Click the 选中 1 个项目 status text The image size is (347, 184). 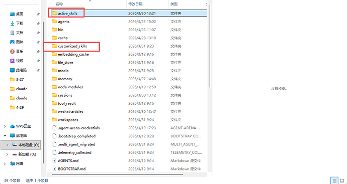[x=37, y=180]
